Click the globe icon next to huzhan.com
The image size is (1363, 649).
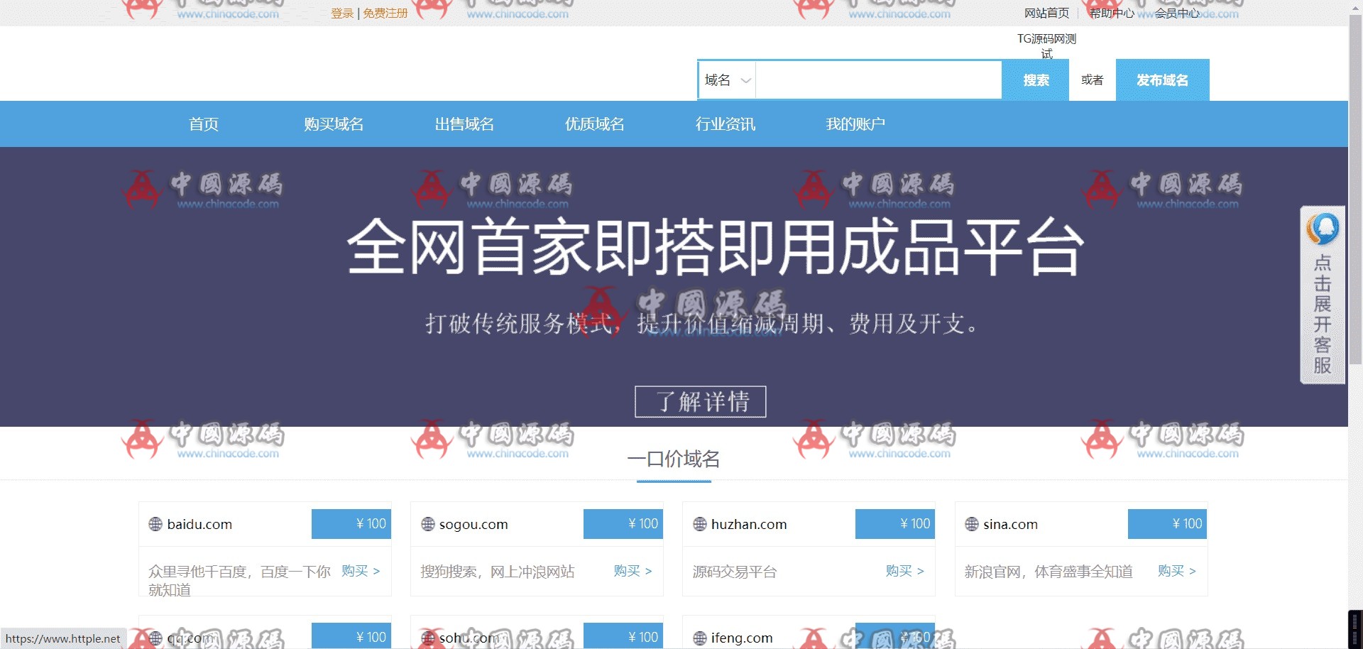(699, 524)
